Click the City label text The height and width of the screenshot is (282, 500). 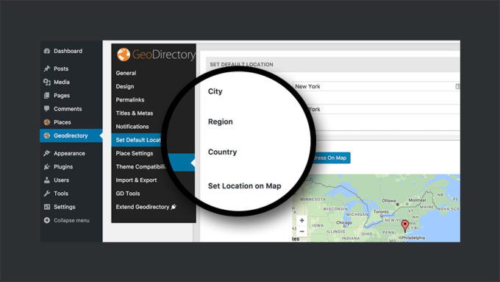pyautogui.click(x=215, y=91)
